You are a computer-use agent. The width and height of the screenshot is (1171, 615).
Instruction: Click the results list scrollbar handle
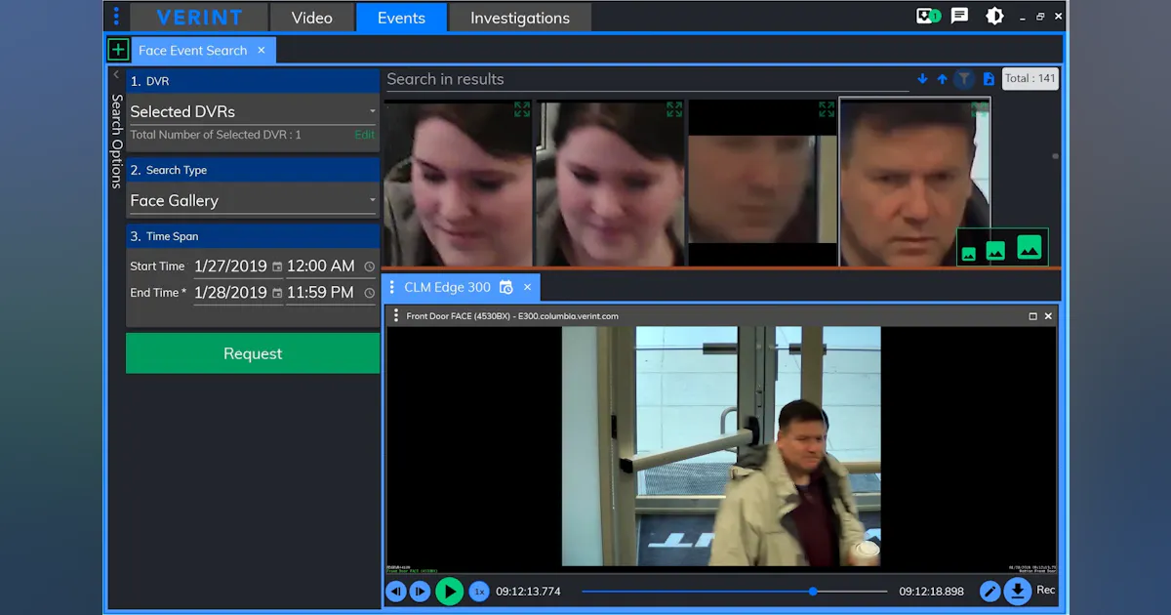1055,156
